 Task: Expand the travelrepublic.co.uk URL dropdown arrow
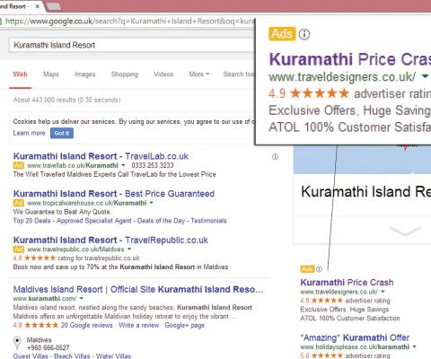tap(129, 249)
